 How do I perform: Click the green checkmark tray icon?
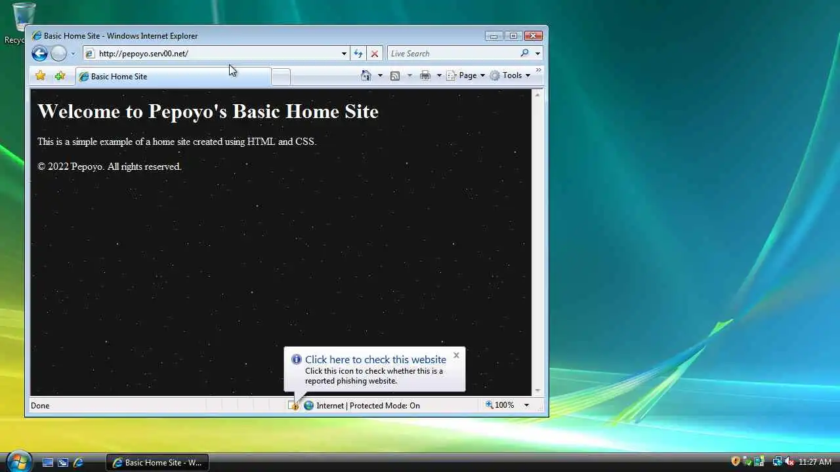(748, 463)
